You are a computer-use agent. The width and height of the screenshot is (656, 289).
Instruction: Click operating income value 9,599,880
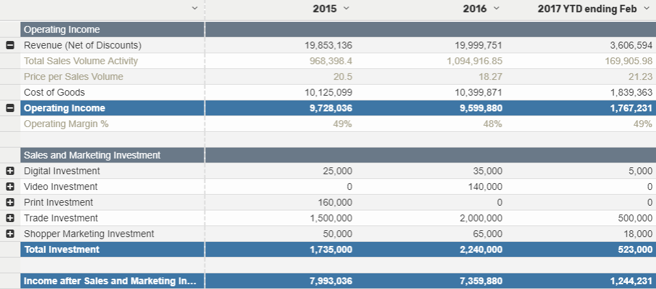click(480, 108)
